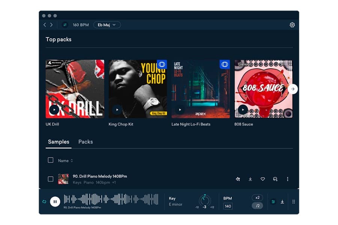Open the stems filter icon in the player

tap(273, 201)
